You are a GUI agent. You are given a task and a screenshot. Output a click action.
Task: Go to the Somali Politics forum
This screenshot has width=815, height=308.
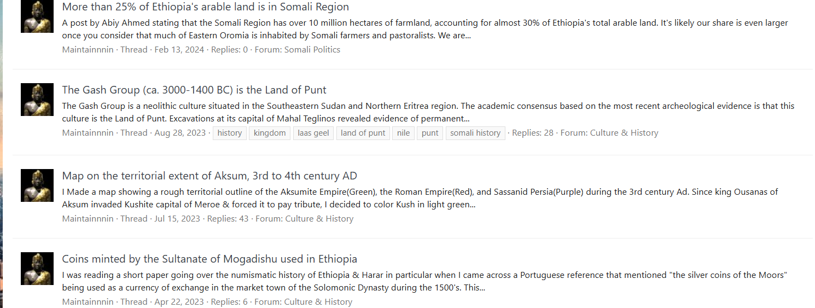click(x=312, y=50)
